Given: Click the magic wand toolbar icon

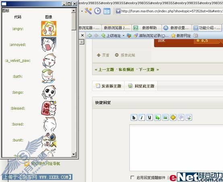Looking at the screenshot, I should tap(88, 11).
